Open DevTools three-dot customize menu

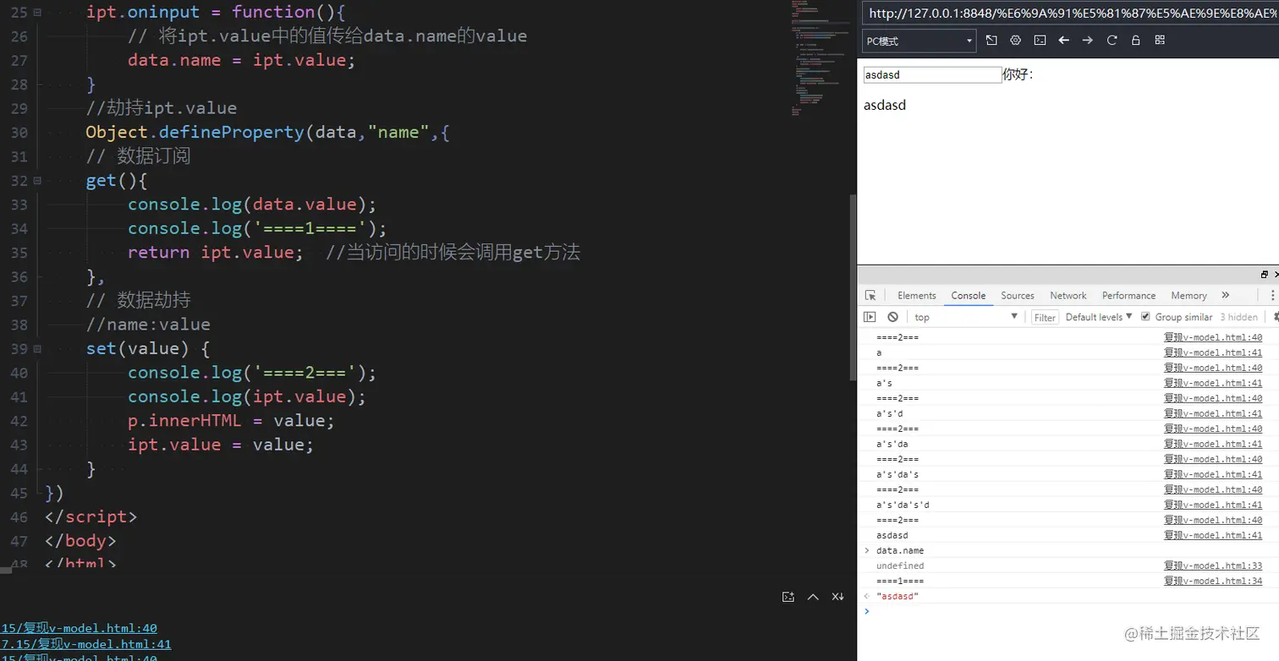(x=1274, y=295)
